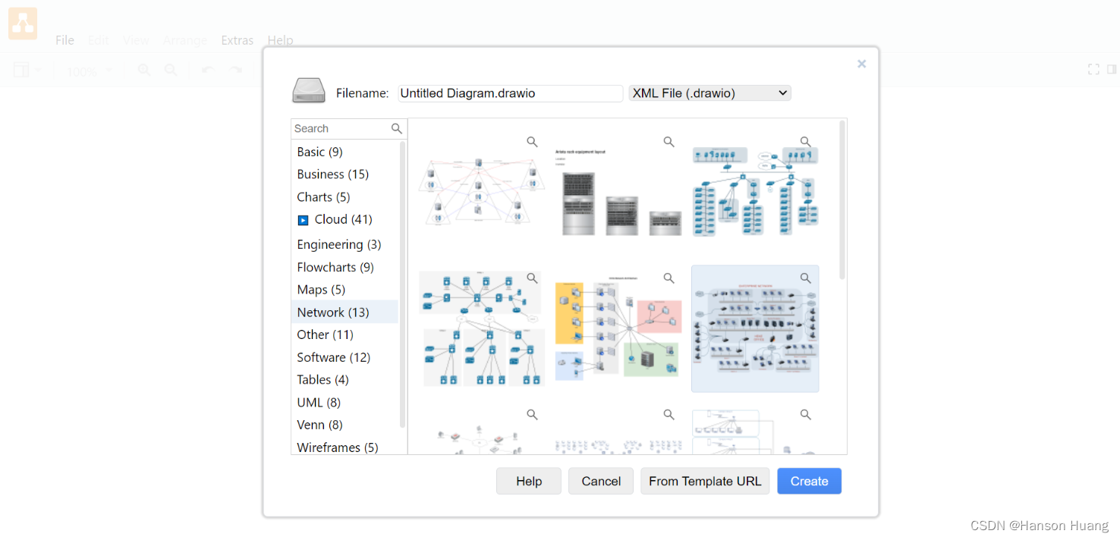The image size is (1120, 540).
Task: Select the highlighted enterprise network template thumbnail
Action: 755,328
